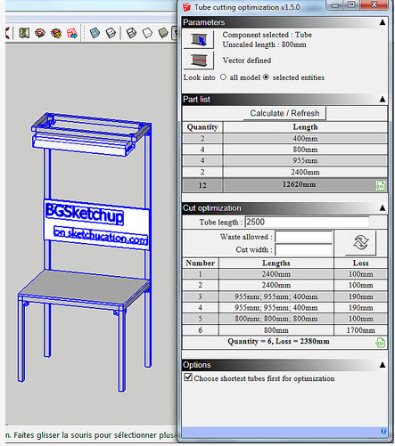The image size is (395, 446).
Task: Click the Calculate / Refresh button
Action: click(284, 113)
